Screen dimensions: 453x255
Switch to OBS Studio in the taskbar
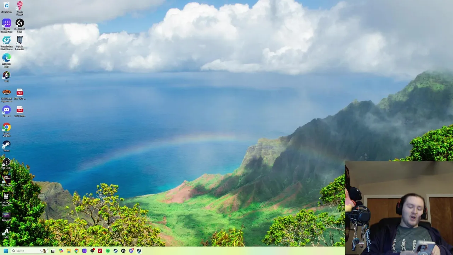coord(92,251)
